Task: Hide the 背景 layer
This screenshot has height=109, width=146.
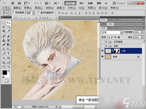Action: (102, 56)
